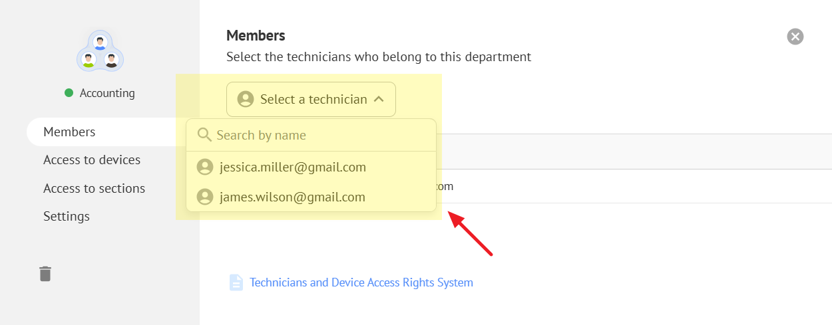Choose james.wilson@gmail.com from the list
This screenshot has height=325, width=832.
[x=292, y=197]
